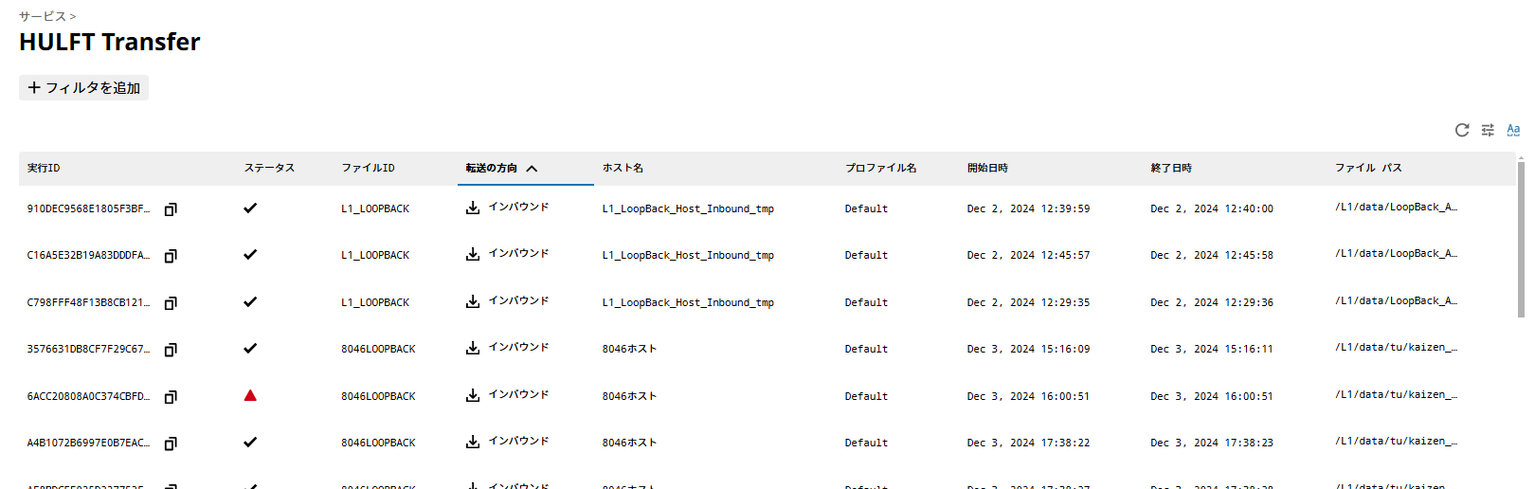This screenshot has width=1535, height=489.
Task: Click inbound download icon in row 12:45:57
Action: click(473, 254)
